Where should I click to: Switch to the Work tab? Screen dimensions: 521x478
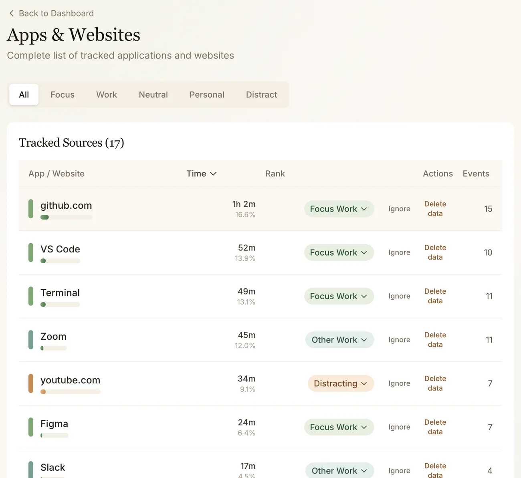tap(107, 95)
